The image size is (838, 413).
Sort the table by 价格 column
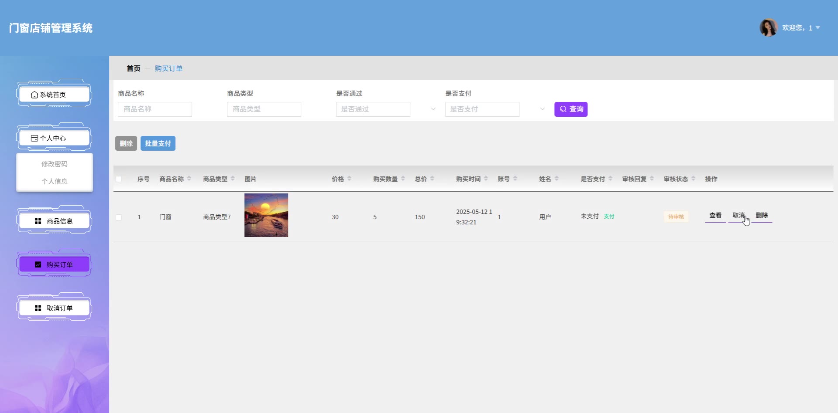pyautogui.click(x=349, y=179)
